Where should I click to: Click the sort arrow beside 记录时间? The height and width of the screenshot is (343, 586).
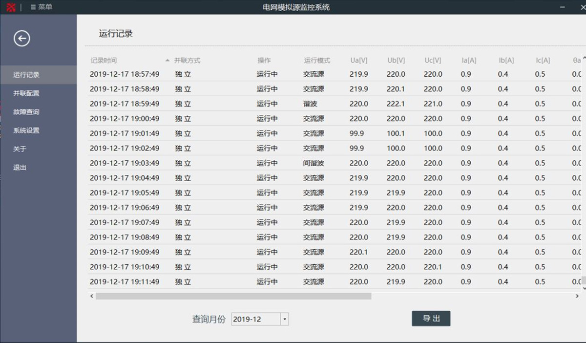pyautogui.click(x=167, y=61)
